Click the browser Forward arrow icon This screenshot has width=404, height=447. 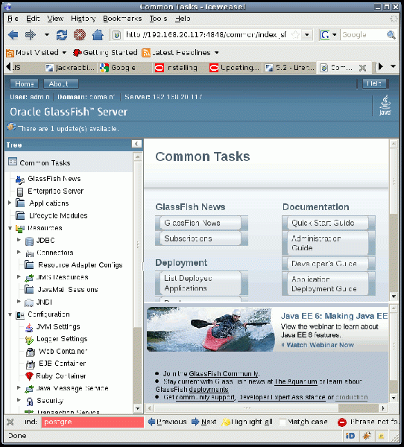[30, 35]
